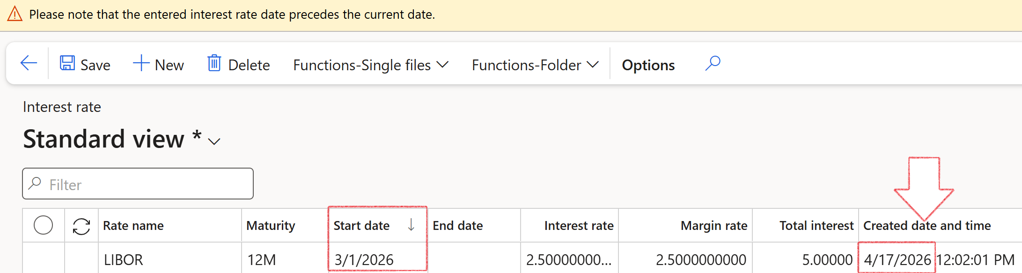Screen dimensions: 1022x273
Task: Click the New plus icon
Action: [140, 63]
